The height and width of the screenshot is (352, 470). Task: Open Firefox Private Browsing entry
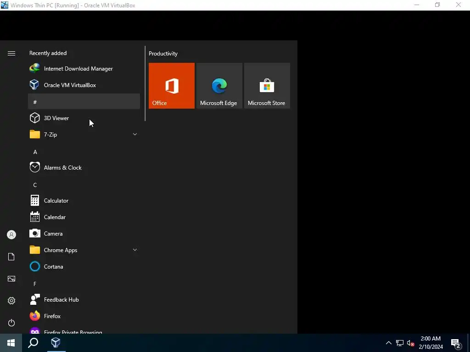click(x=84, y=330)
